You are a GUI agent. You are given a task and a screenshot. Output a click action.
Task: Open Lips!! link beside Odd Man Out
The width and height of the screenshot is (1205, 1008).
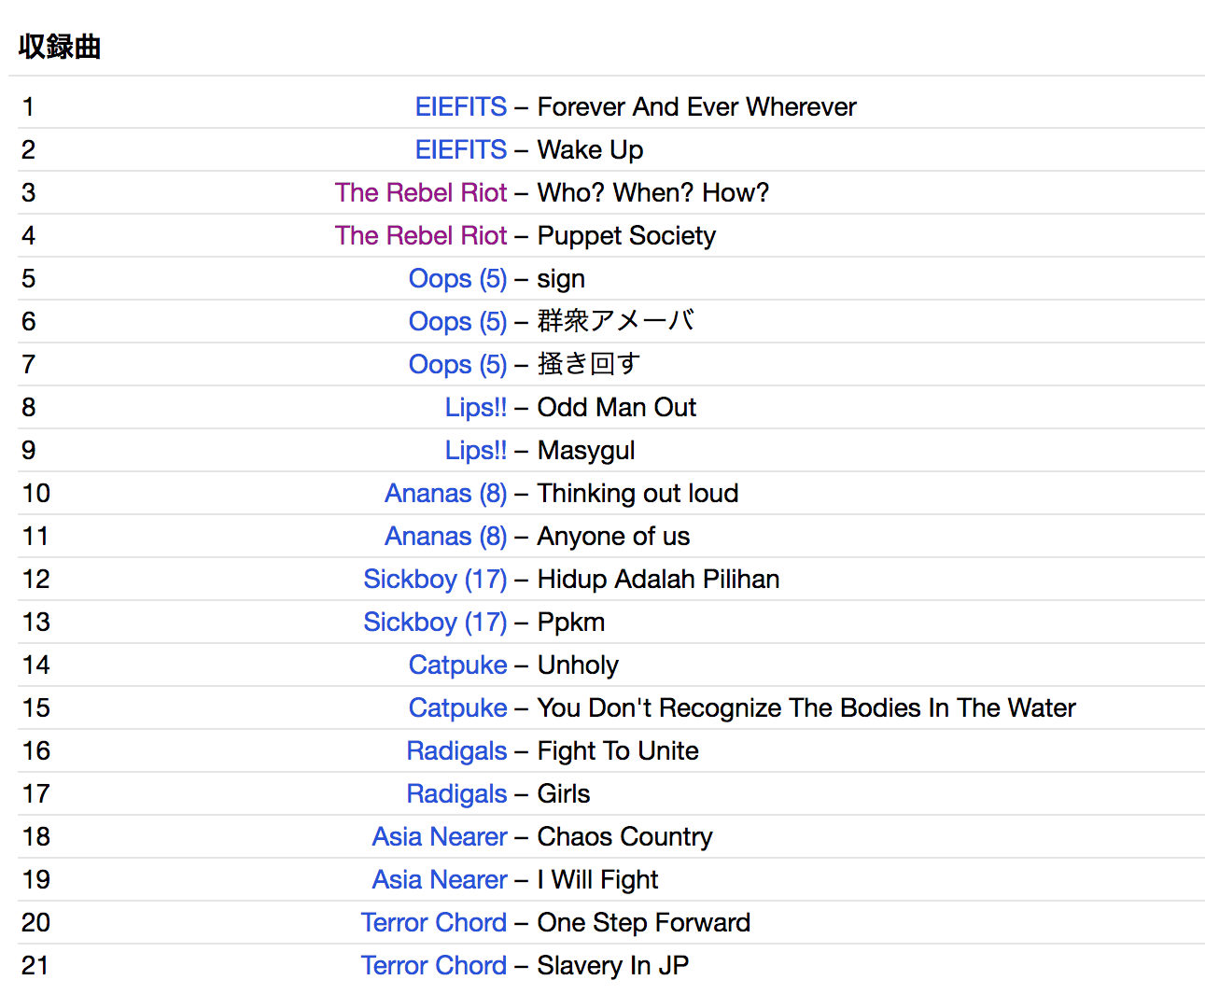point(476,407)
